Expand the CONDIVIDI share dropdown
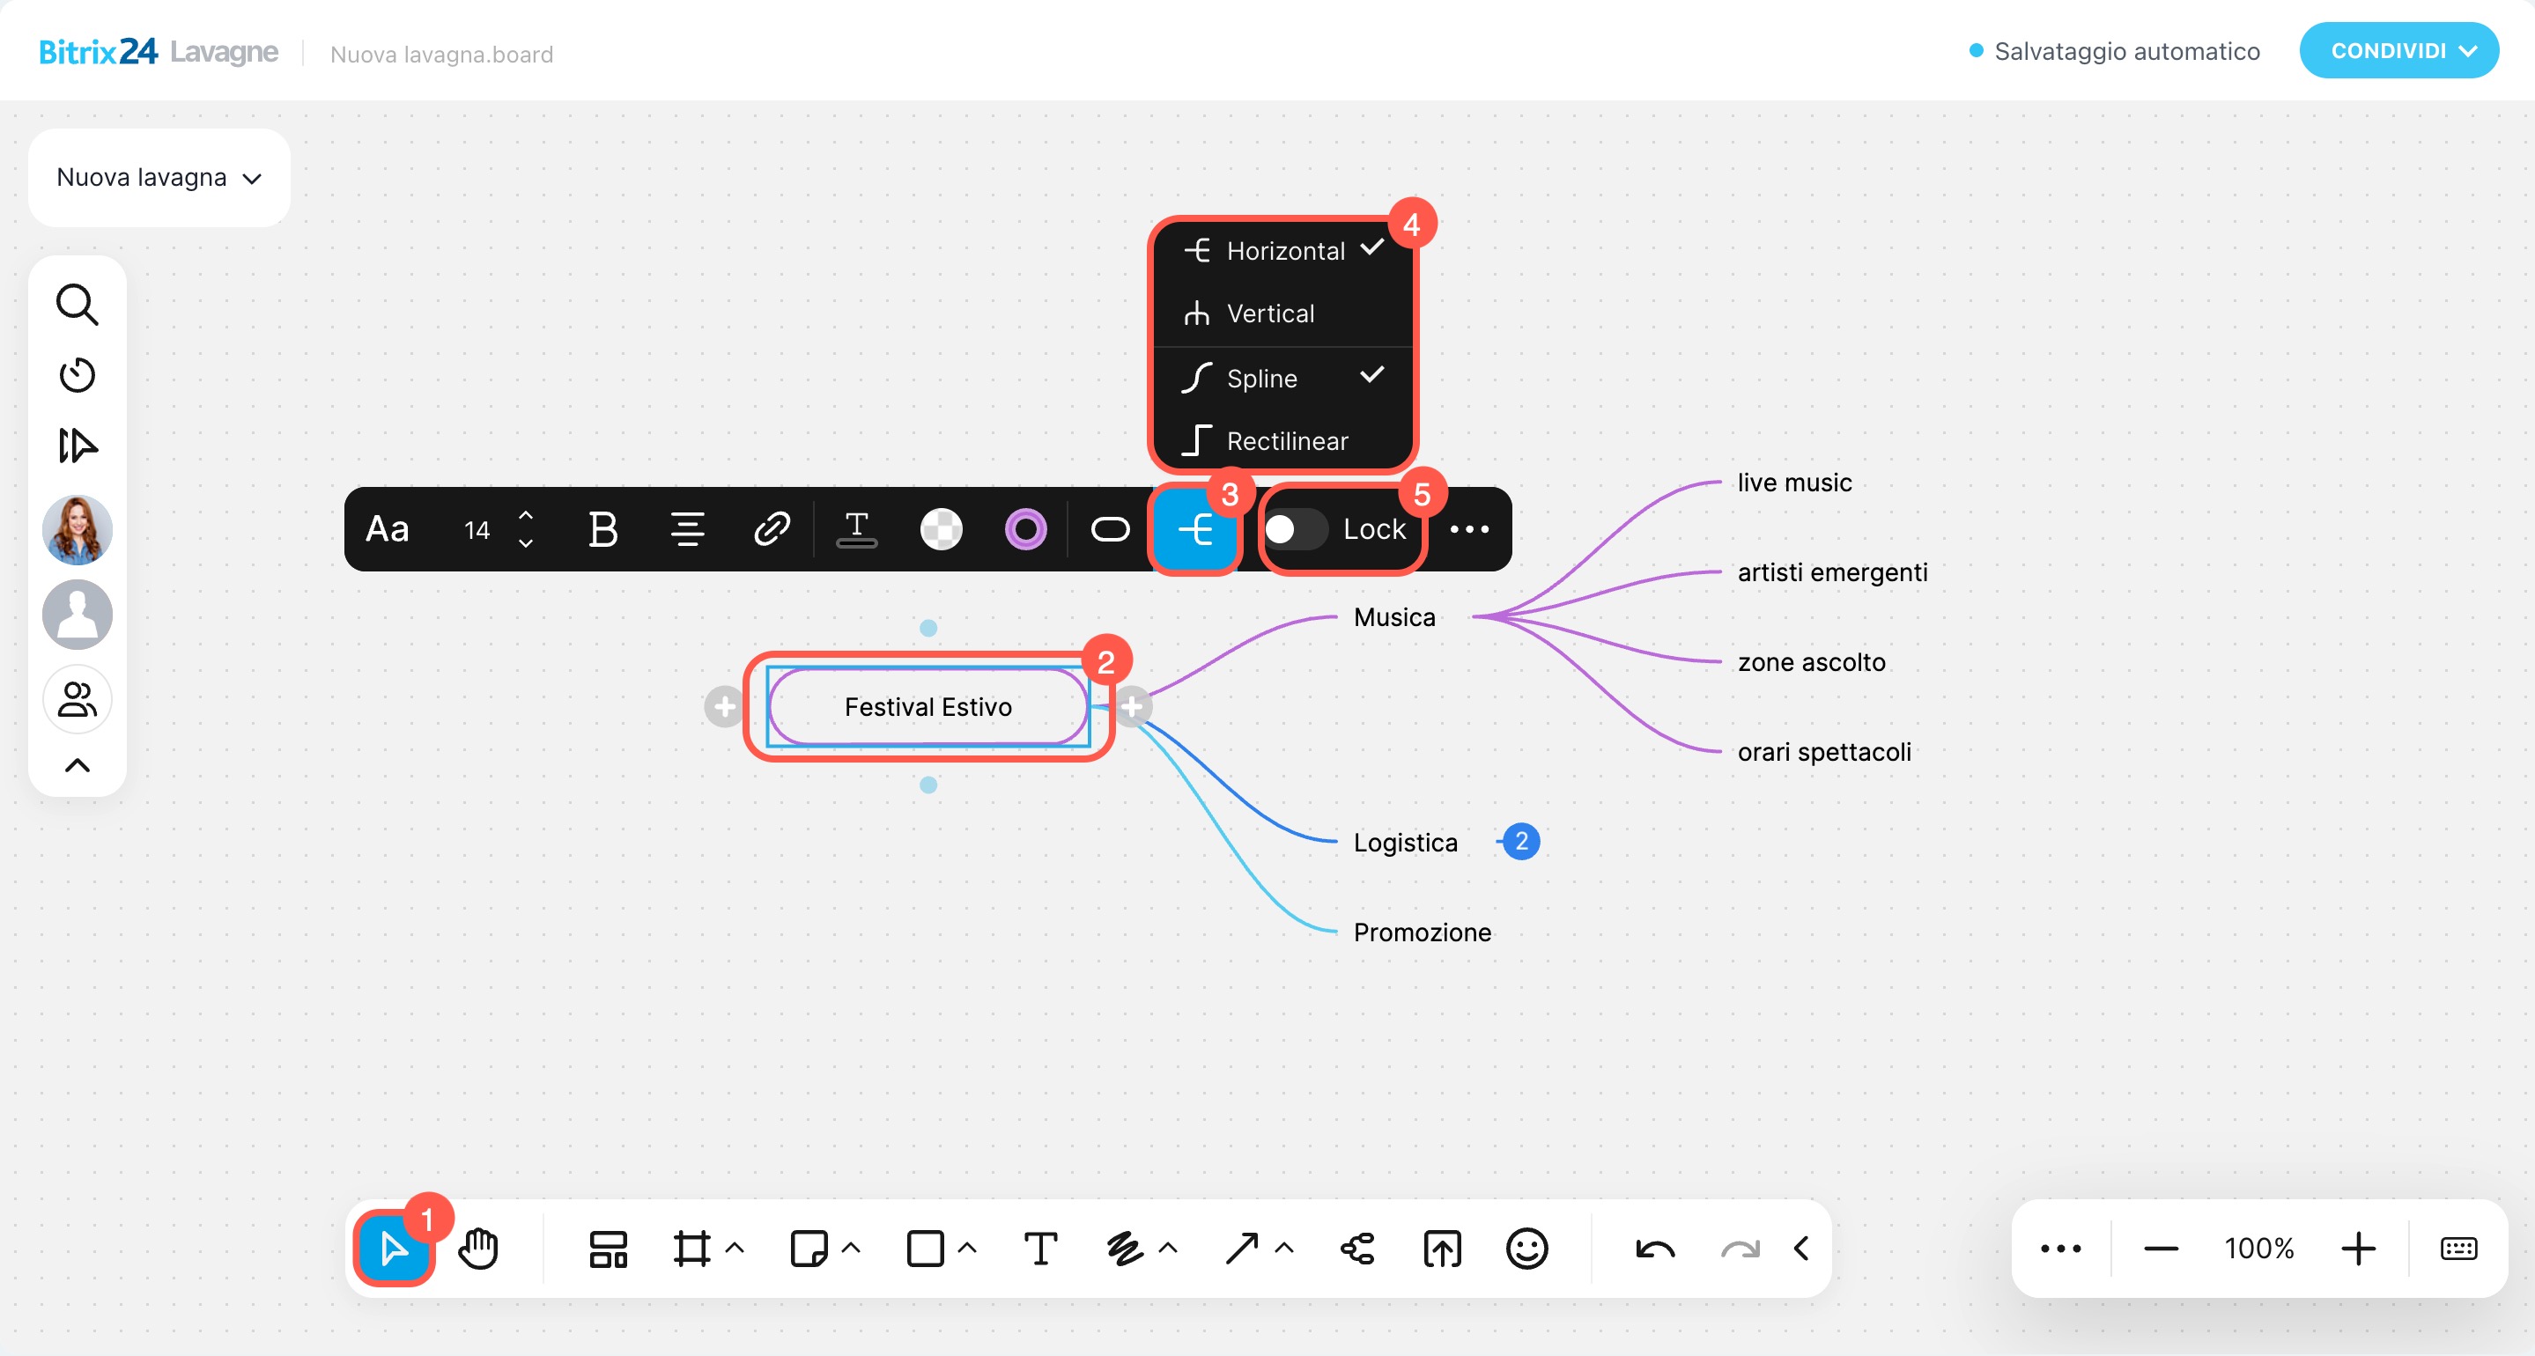The width and height of the screenshot is (2535, 1356). point(2398,51)
